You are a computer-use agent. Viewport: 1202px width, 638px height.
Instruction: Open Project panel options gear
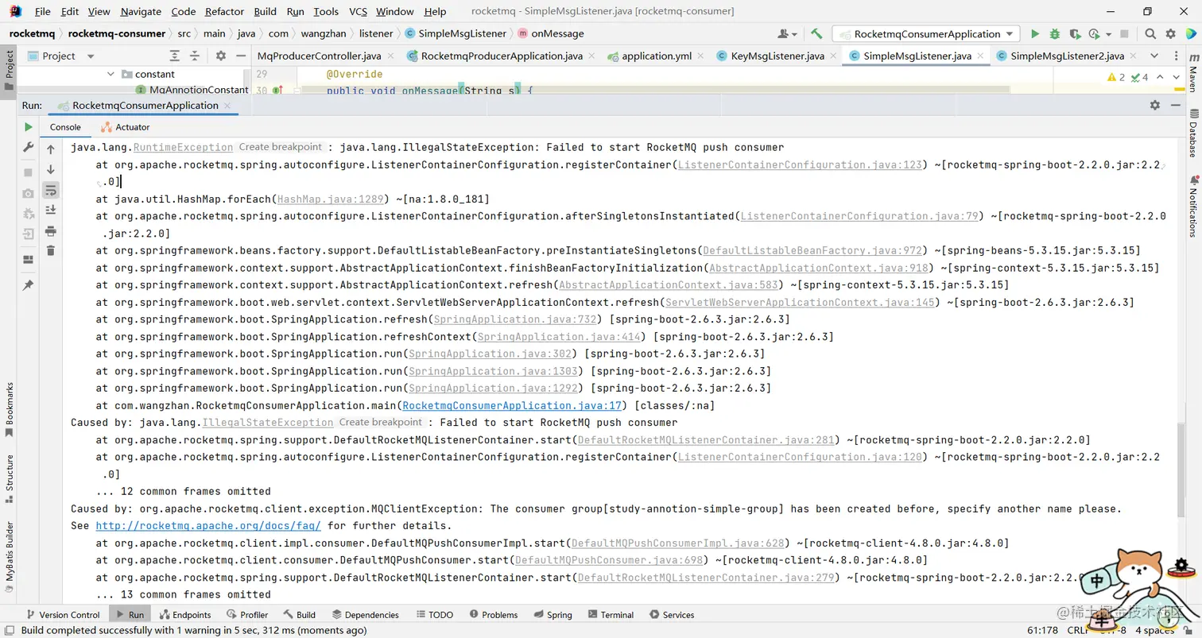click(x=220, y=56)
